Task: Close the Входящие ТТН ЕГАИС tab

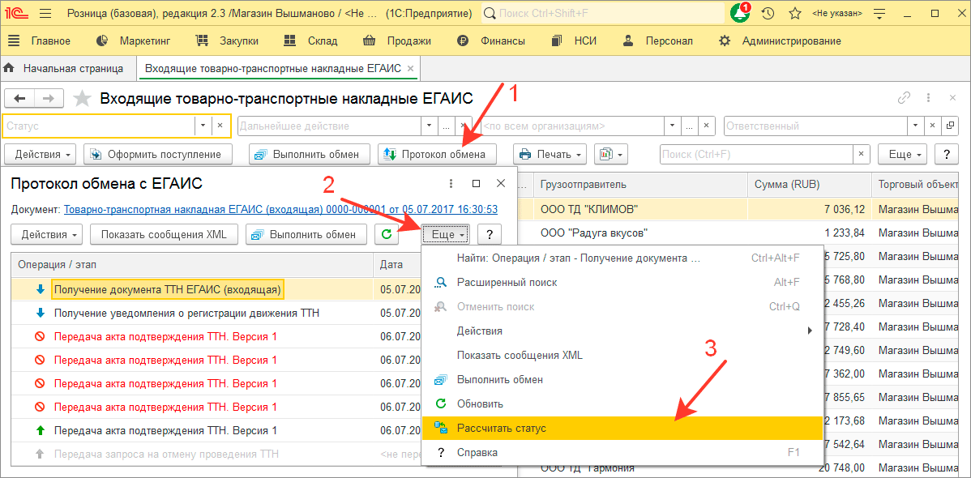Action: (411, 68)
